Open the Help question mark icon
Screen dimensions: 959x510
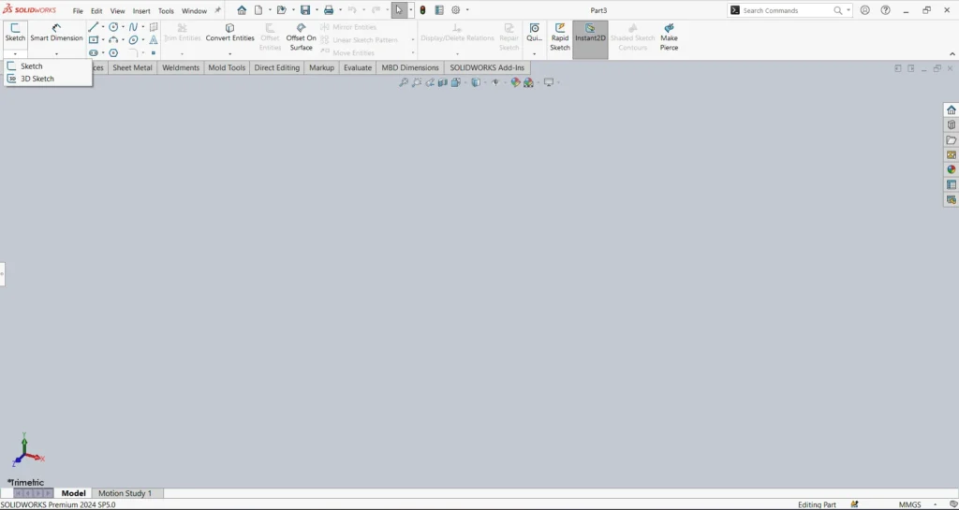(885, 10)
